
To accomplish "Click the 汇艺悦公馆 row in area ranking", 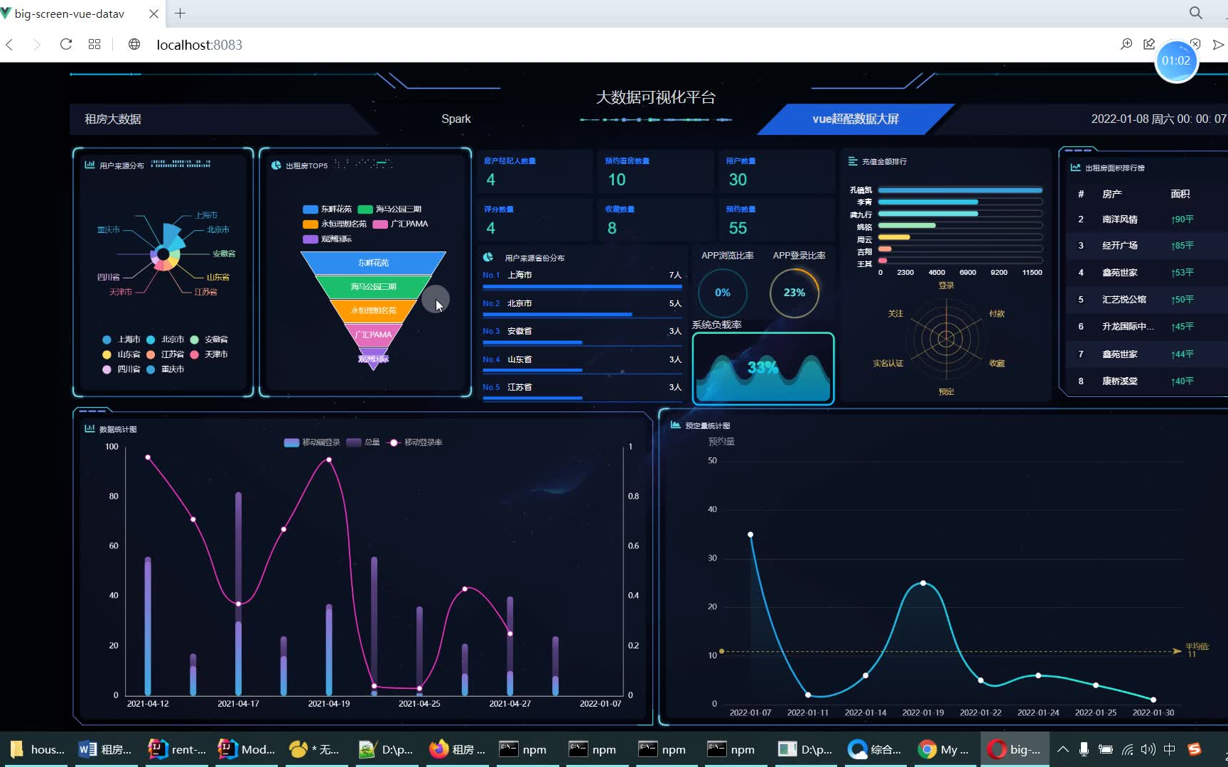I will (1146, 300).
